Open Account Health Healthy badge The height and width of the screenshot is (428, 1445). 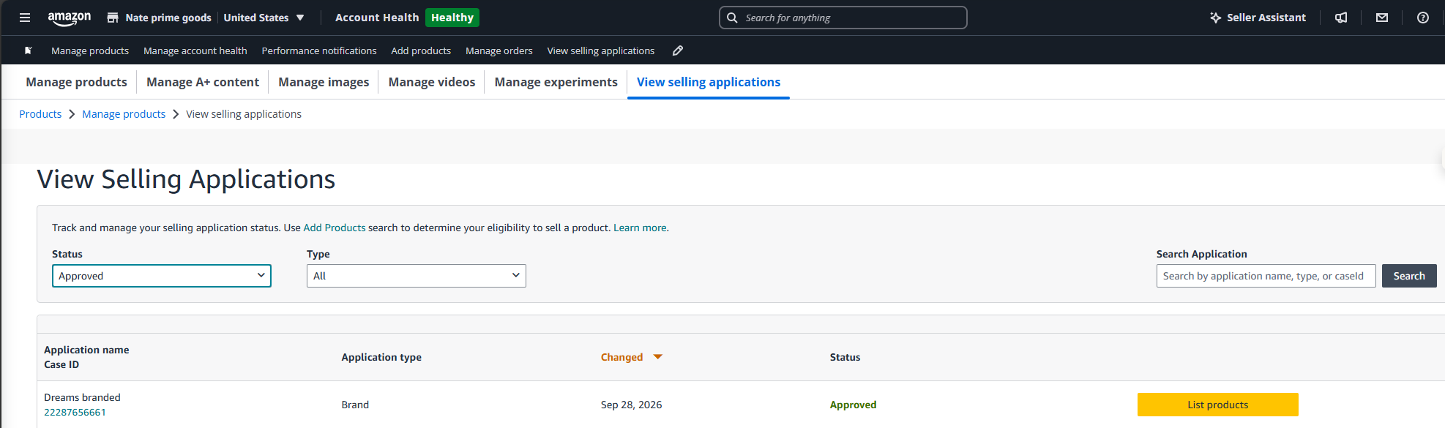click(452, 18)
